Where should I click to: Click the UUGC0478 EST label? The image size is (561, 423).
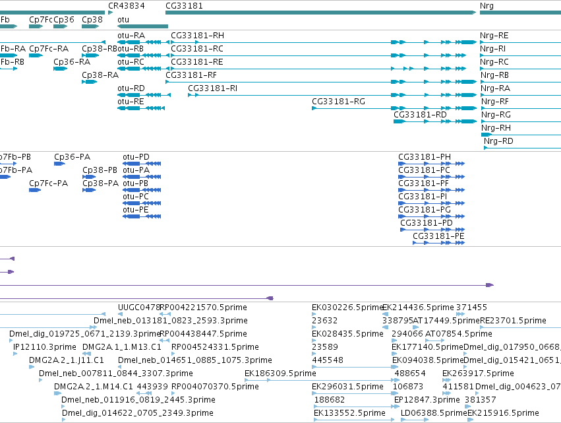(139, 308)
